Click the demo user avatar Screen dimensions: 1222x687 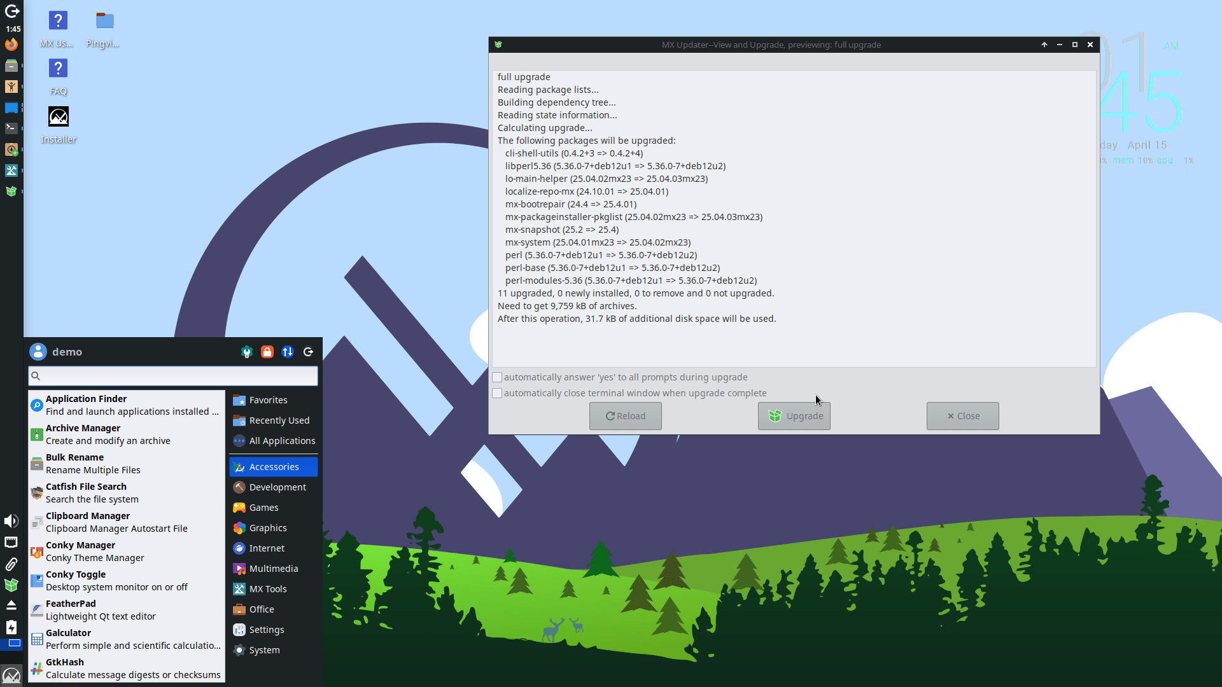click(38, 352)
